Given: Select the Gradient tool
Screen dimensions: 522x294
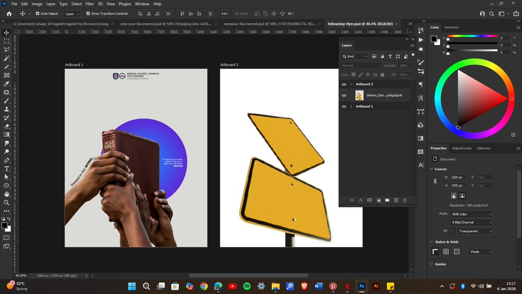Looking at the screenshot, I should point(7,135).
